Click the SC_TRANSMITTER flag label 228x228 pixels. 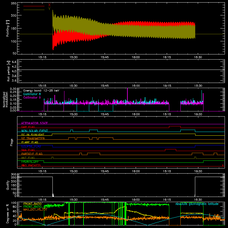click(33, 139)
